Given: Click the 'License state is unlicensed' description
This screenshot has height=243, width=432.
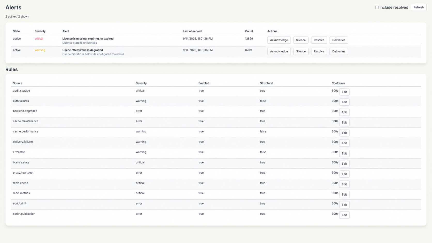Looking at the screenshot, I should pos(80,43).
